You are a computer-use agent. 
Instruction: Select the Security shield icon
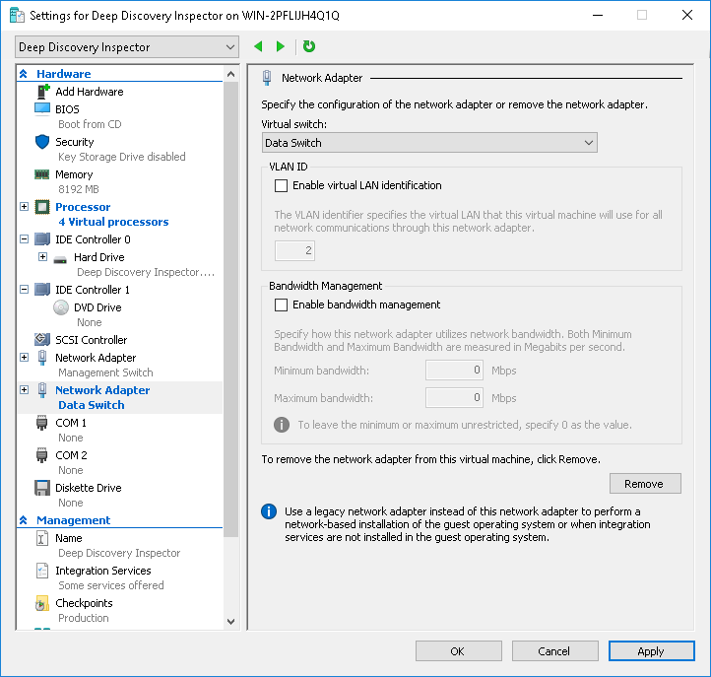click(42, 142)
